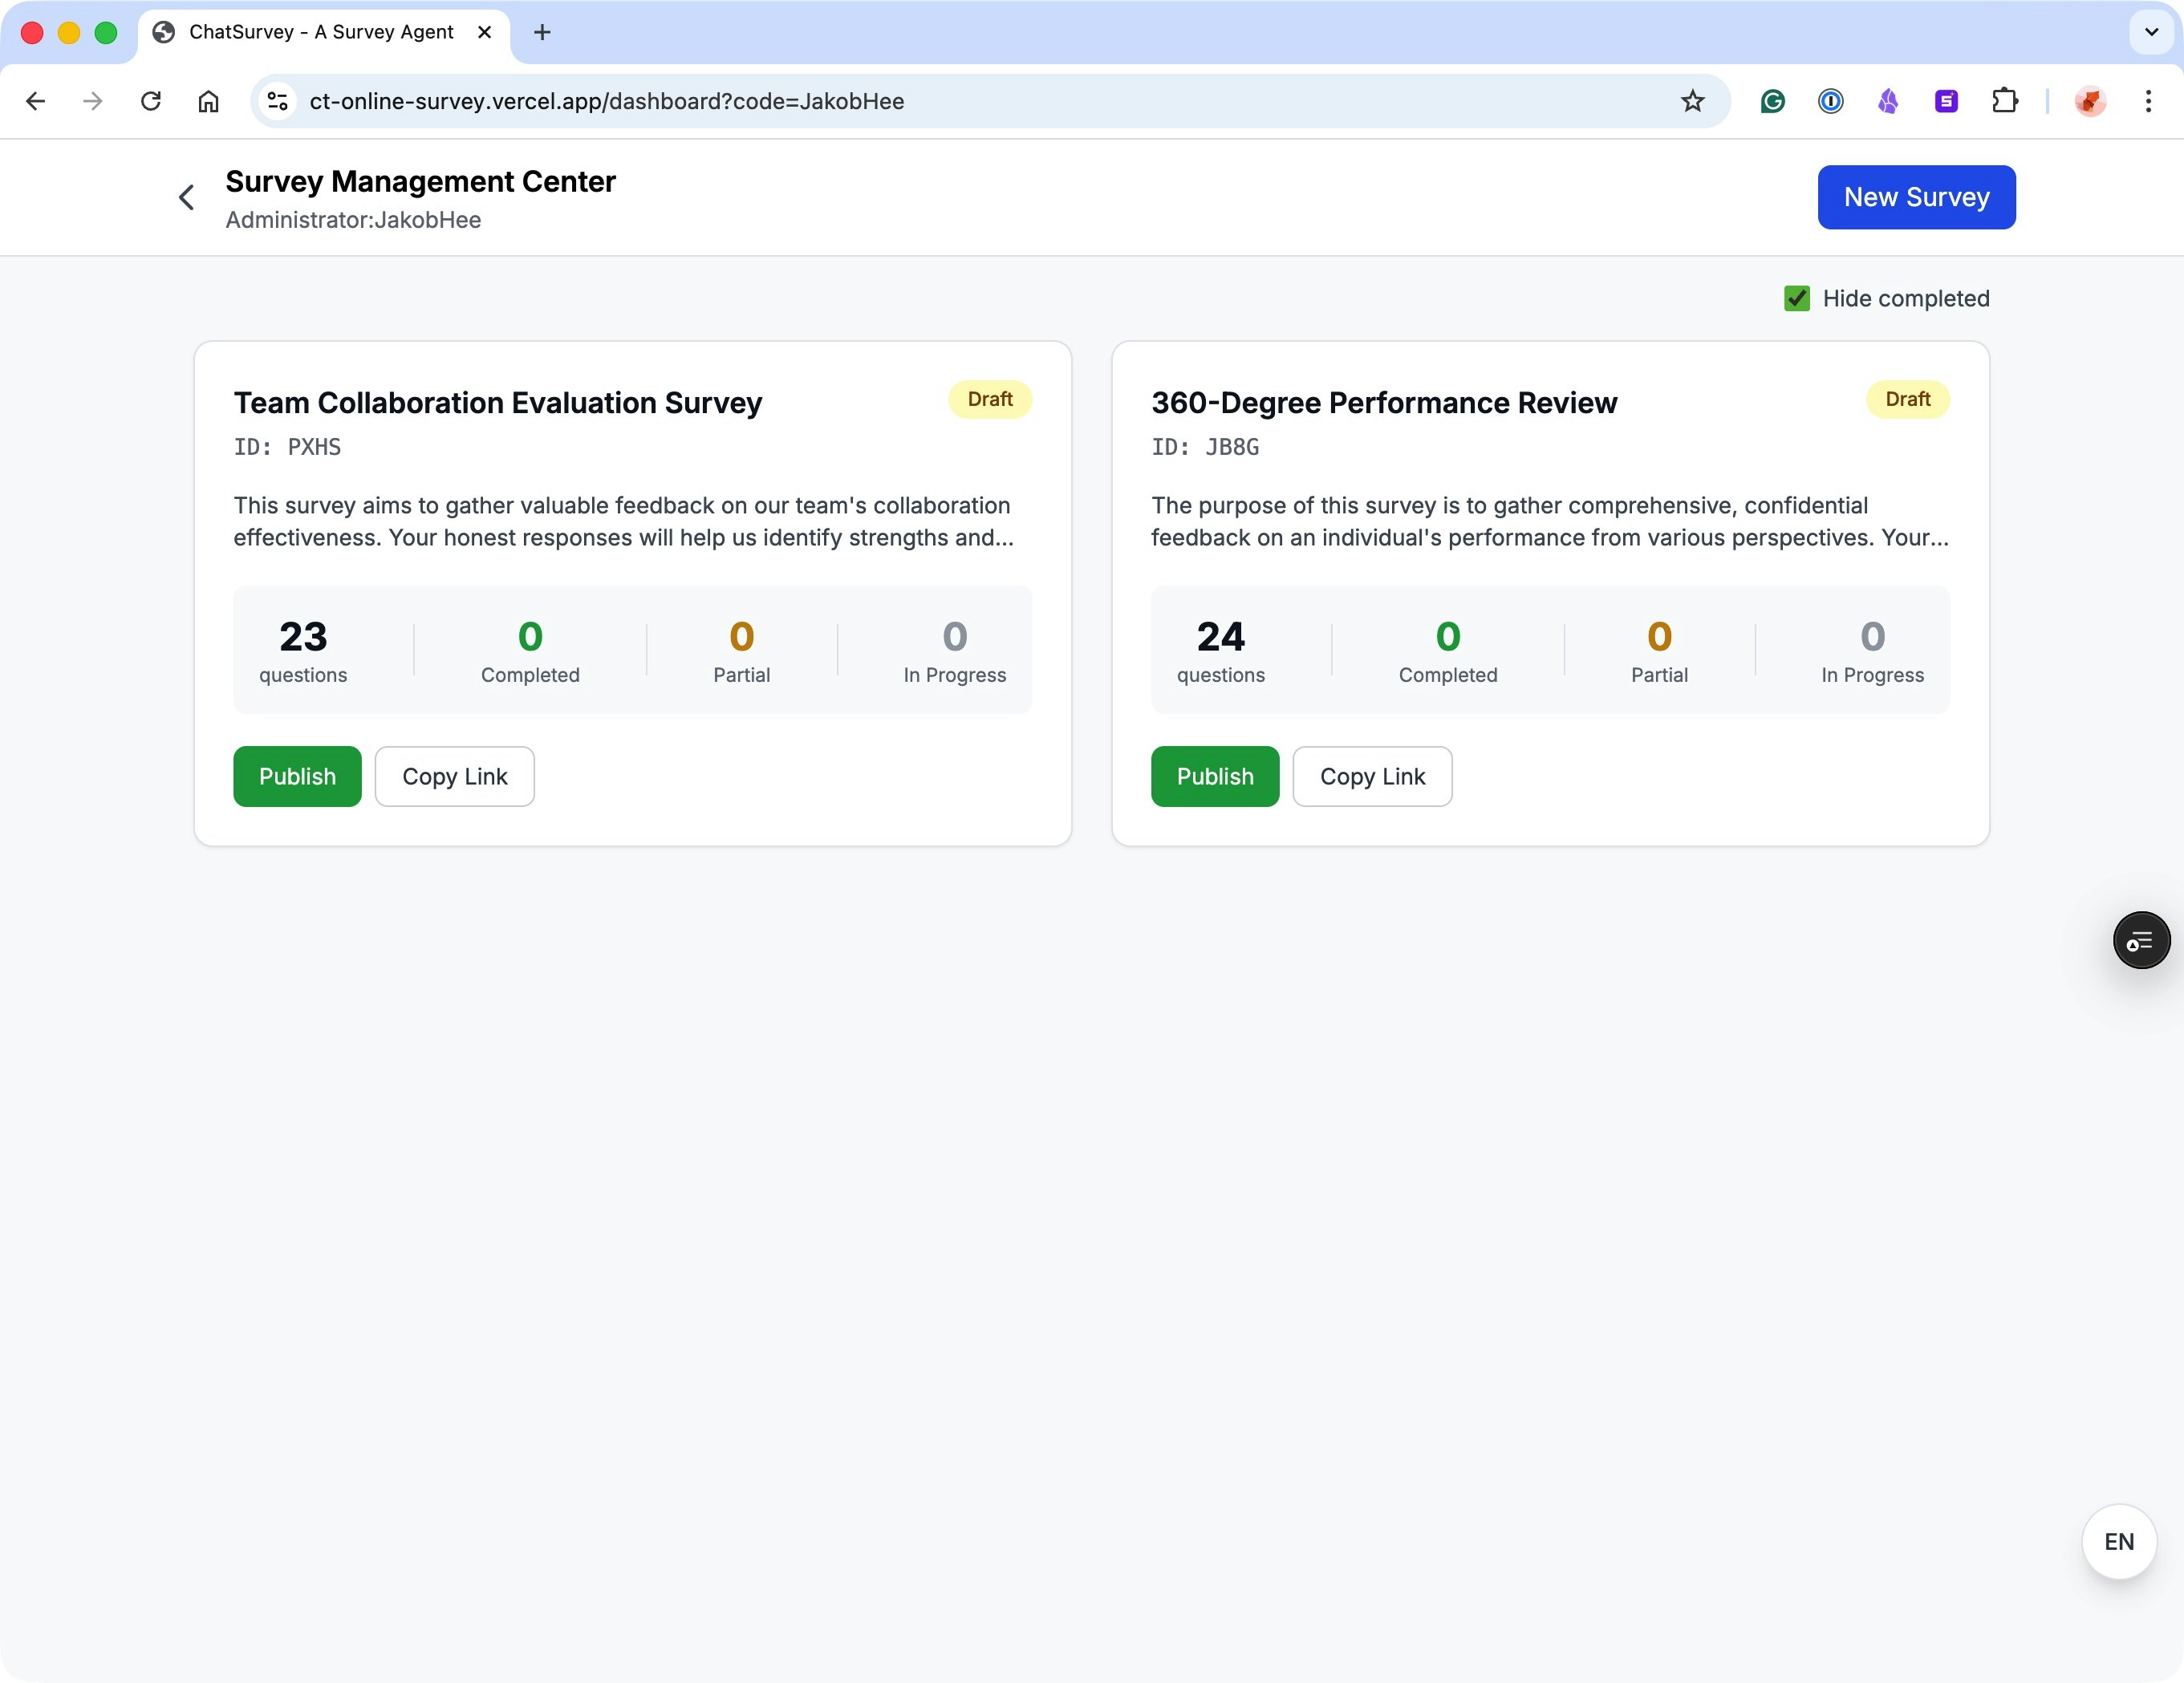This screenshot has width=2184, height=1683.
Task: Open the Extensions puzzle piece menu
Action: [x=2004, y=101]
